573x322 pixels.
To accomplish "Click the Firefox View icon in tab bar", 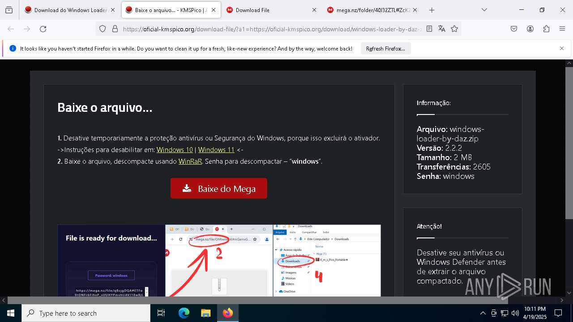I will pos(9,10).
